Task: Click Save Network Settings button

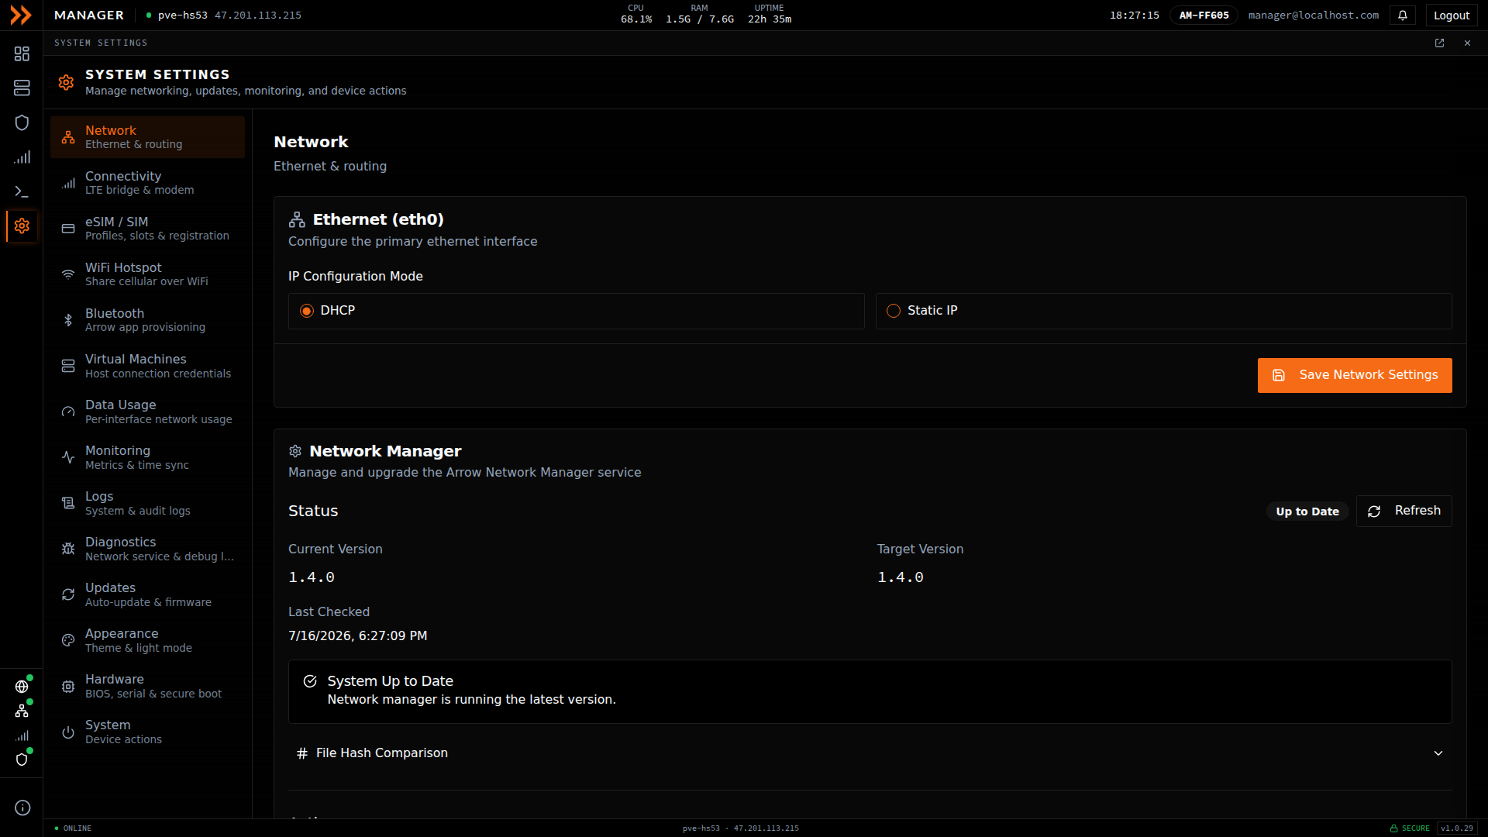Action: pyautogui.click(x=1355, y=375)
